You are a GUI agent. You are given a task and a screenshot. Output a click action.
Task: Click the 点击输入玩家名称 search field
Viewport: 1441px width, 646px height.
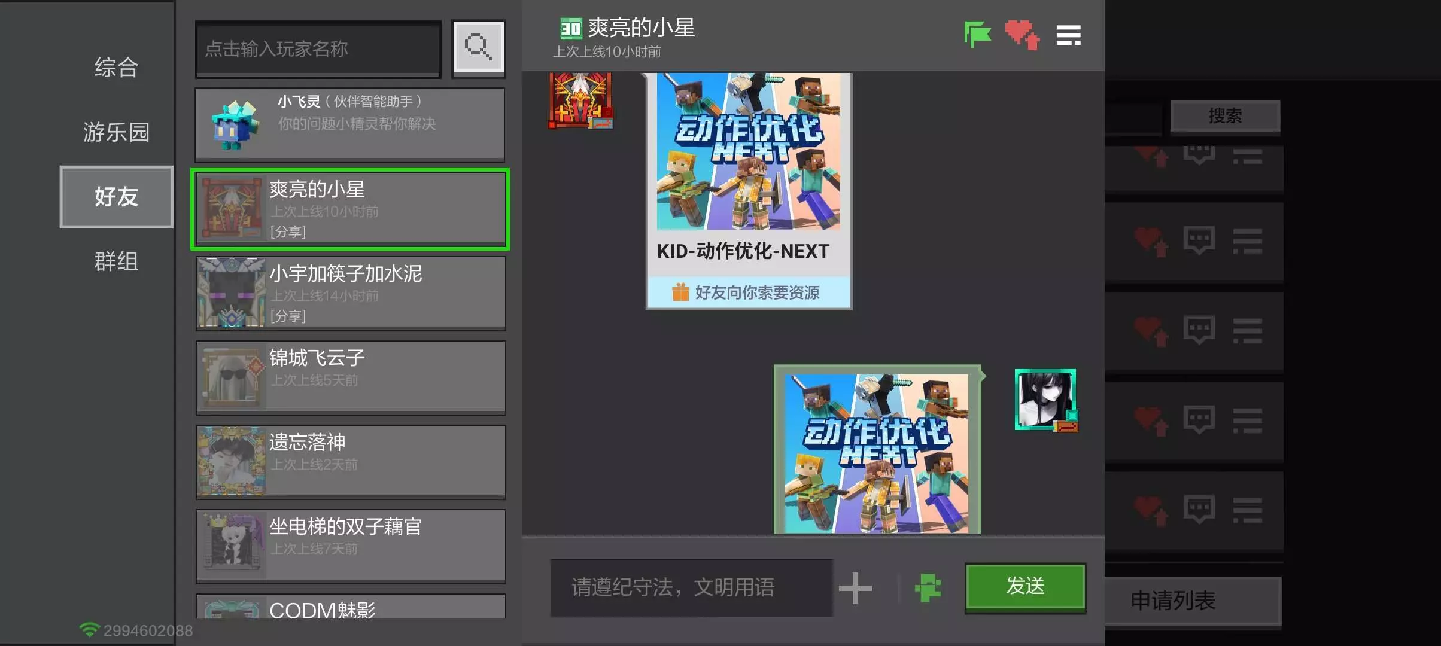pos(318,49)
